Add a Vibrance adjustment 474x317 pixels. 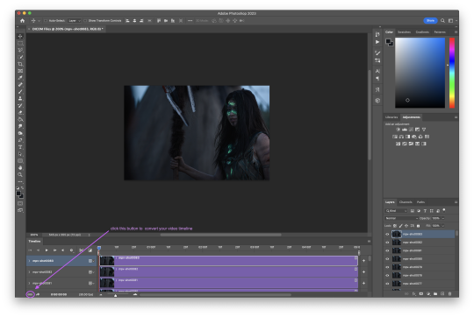tap(424, 130)
